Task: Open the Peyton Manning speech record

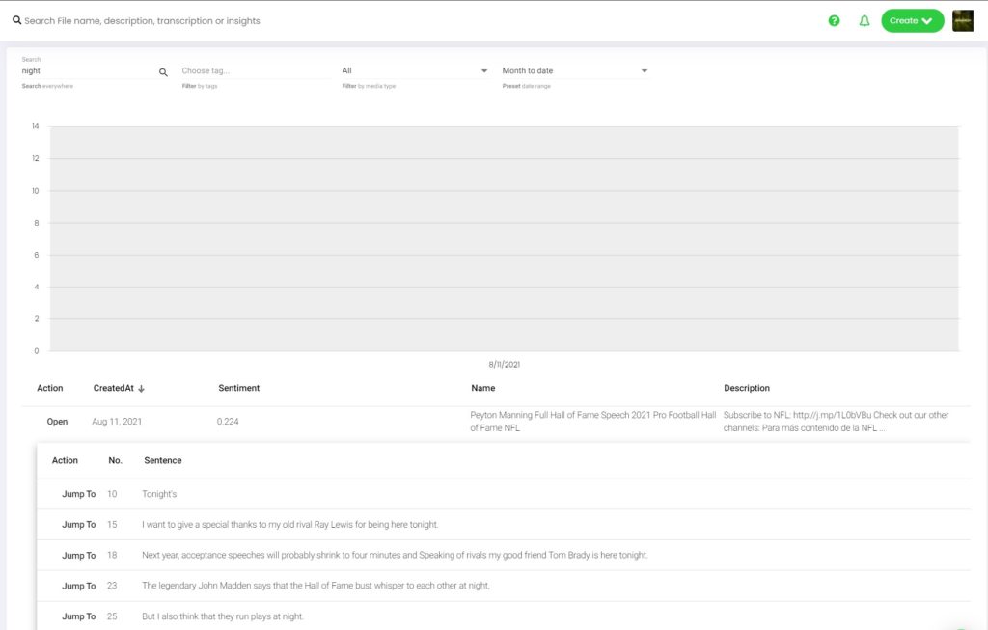Action: (x=57, y=422)
